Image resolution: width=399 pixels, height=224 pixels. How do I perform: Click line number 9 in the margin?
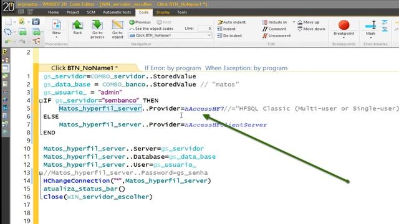pyautogui.click(x=28, y=141)
